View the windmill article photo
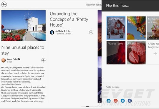159x109 pixels. pos(24,25)
